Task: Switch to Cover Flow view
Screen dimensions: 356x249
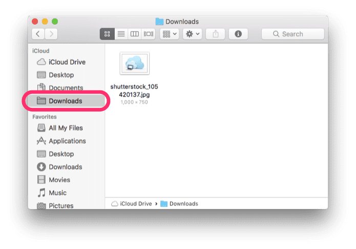Action: tap(149, 34)
